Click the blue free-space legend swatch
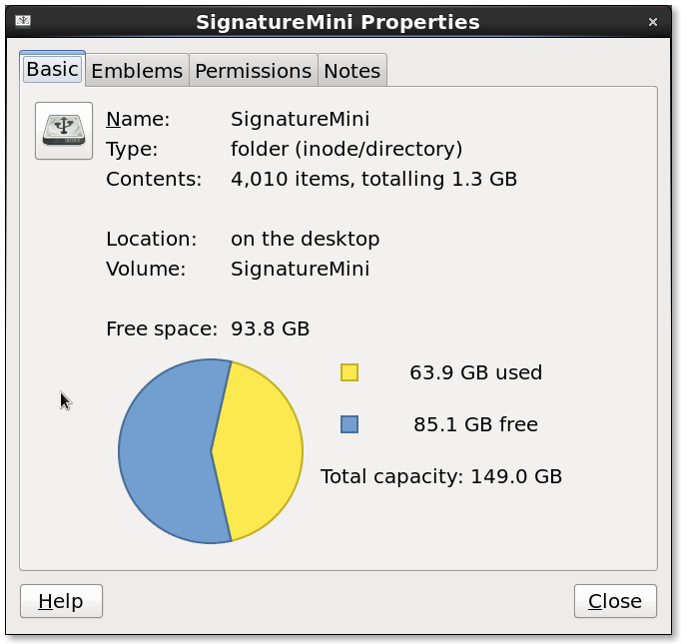681x644 pixels. [349, 424]
